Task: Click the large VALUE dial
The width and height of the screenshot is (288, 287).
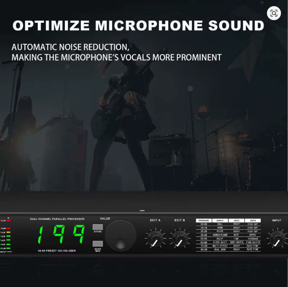Action: click(x=120, y=235)
